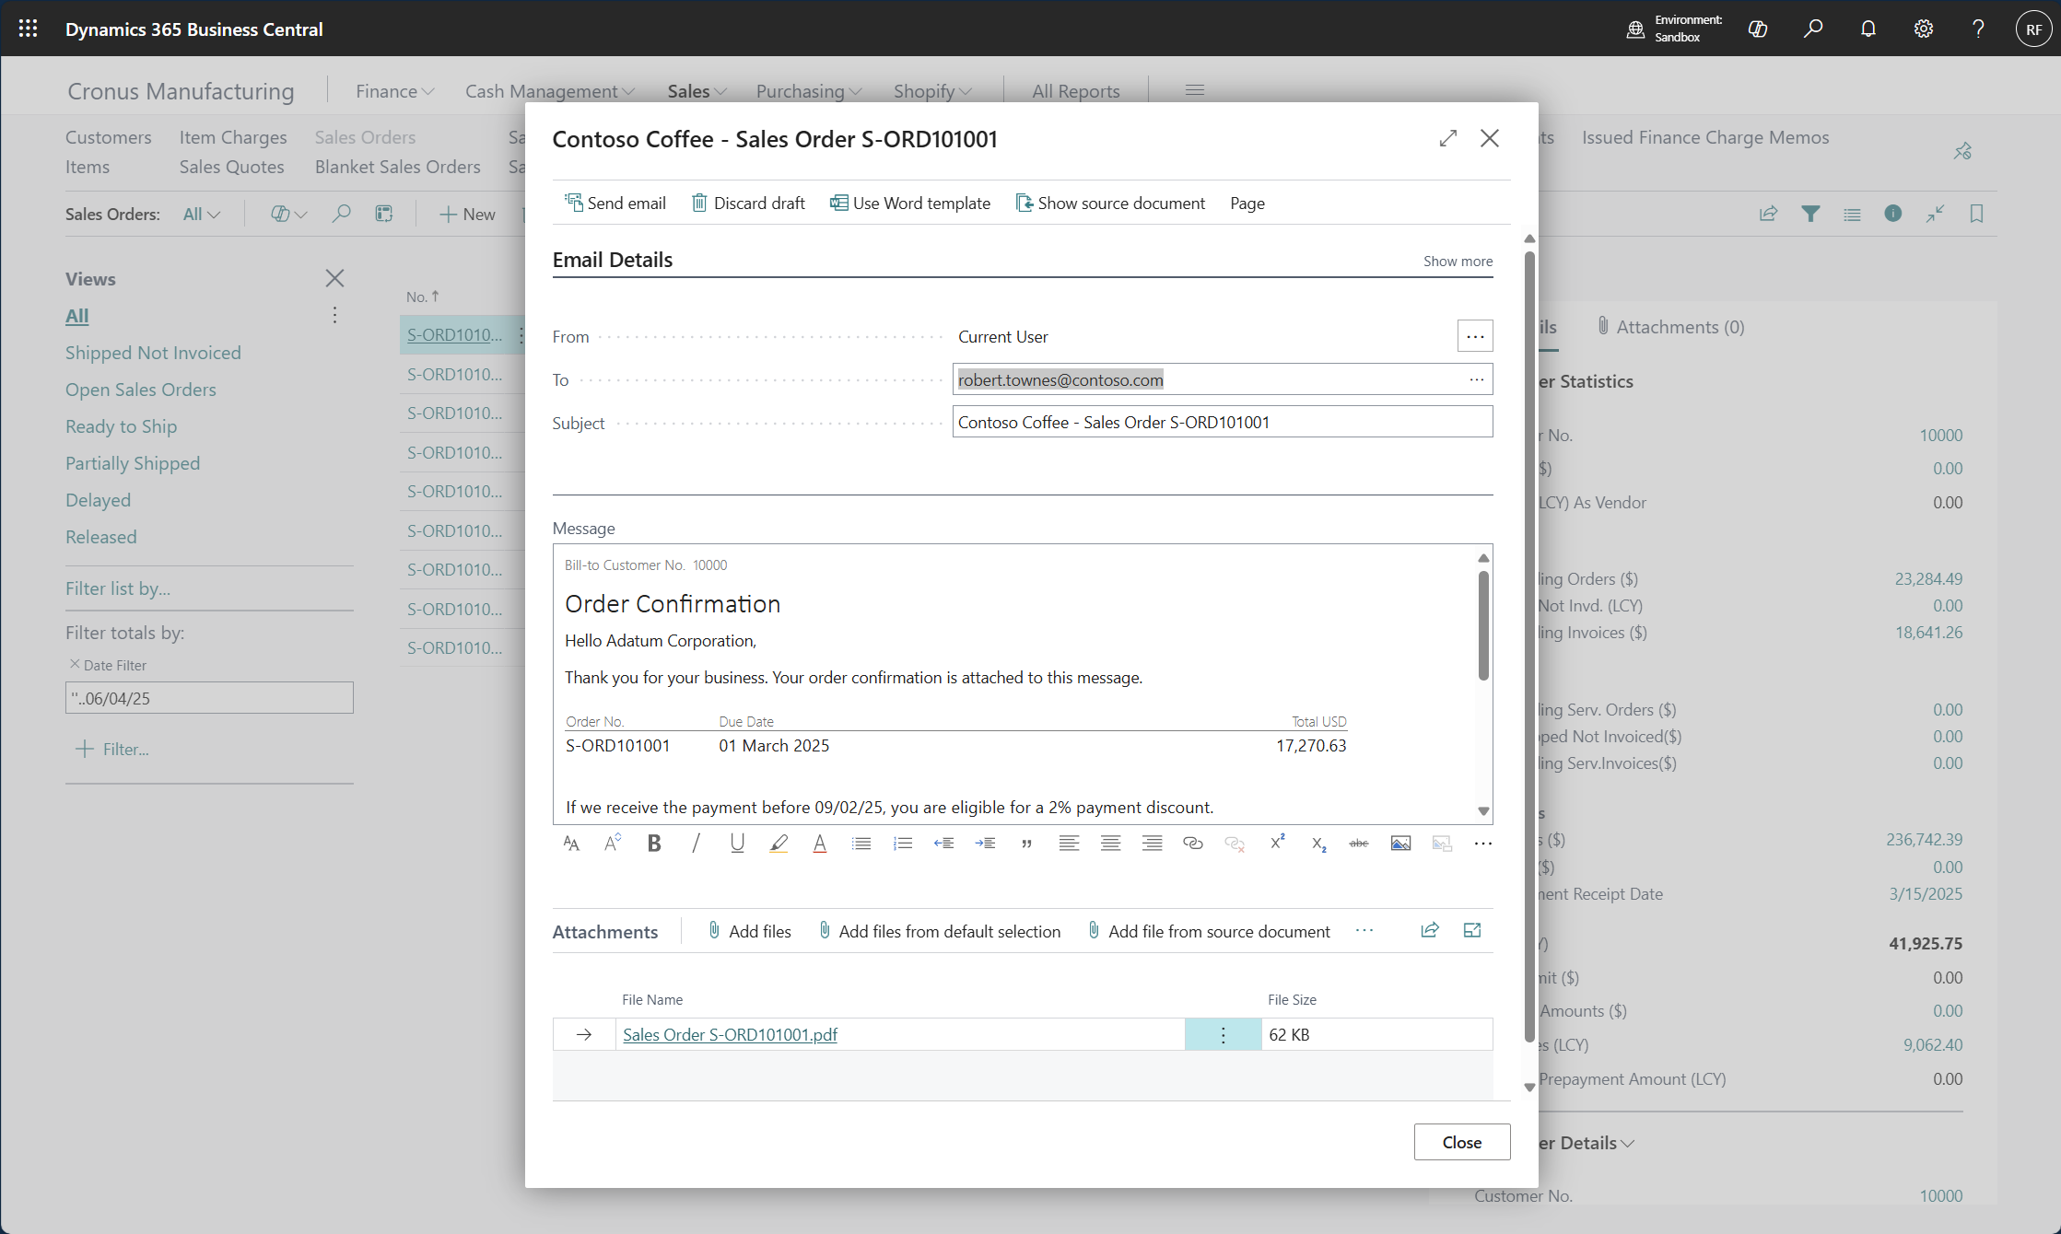The width and height of the screenshot is (2061, 1234).
Task: Expand the Sales menu
Action: (697, 90)
